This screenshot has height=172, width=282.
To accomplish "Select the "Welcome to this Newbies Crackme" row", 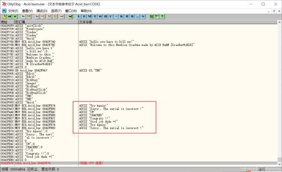I will [139, 45].
